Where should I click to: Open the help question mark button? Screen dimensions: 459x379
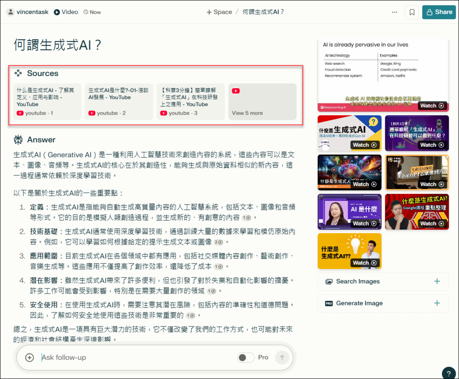tap(448, 373)
